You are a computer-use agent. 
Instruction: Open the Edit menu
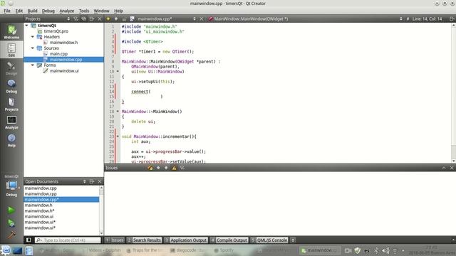(x=19, y=11)
